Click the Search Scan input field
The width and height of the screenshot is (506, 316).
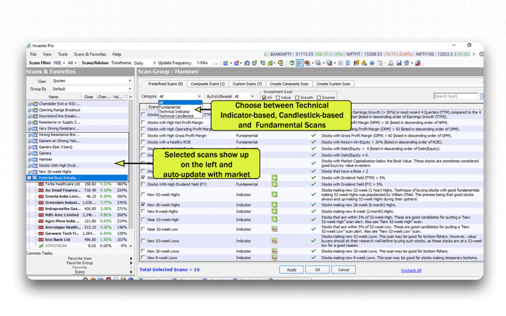pos(456,96)
